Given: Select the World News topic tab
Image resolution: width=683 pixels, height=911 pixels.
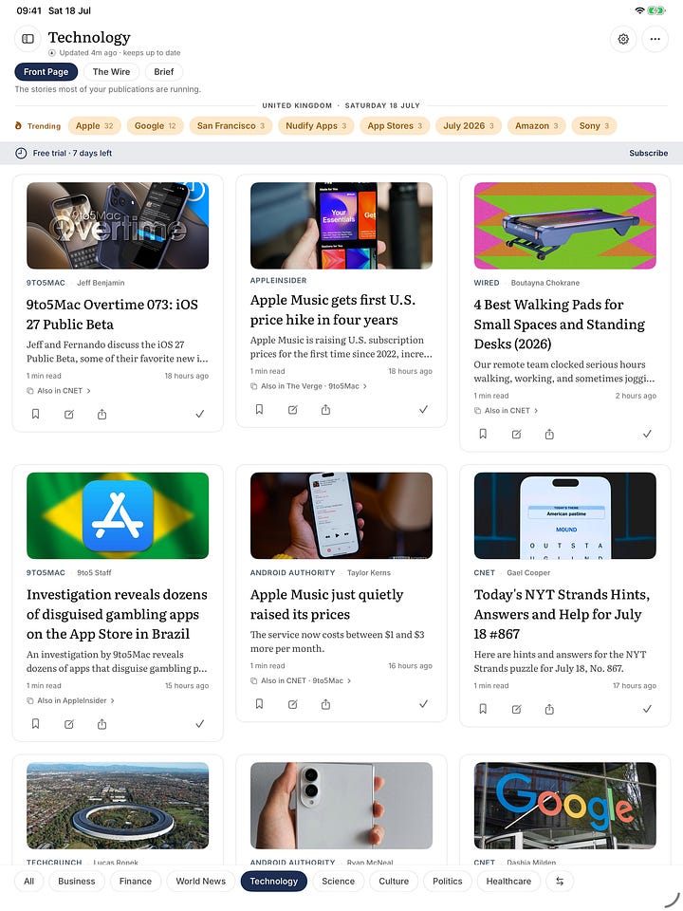Looking at the screenshot, I should (x=201, y=881).
